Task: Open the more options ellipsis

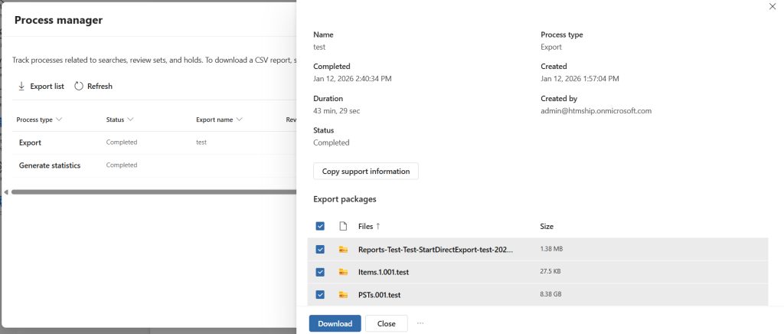Action: tap(420, 323)
